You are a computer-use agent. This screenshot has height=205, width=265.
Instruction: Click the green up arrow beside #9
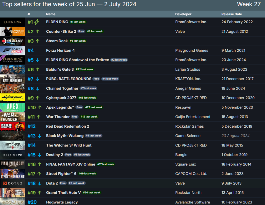(38, 98)
